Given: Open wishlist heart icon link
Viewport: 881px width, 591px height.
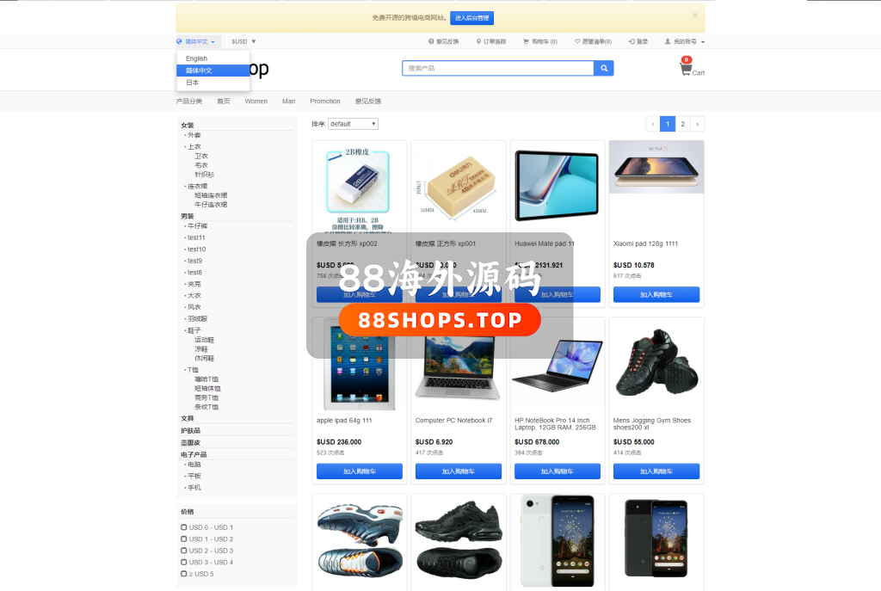Looking at the screenshot, I should (577, 41).
